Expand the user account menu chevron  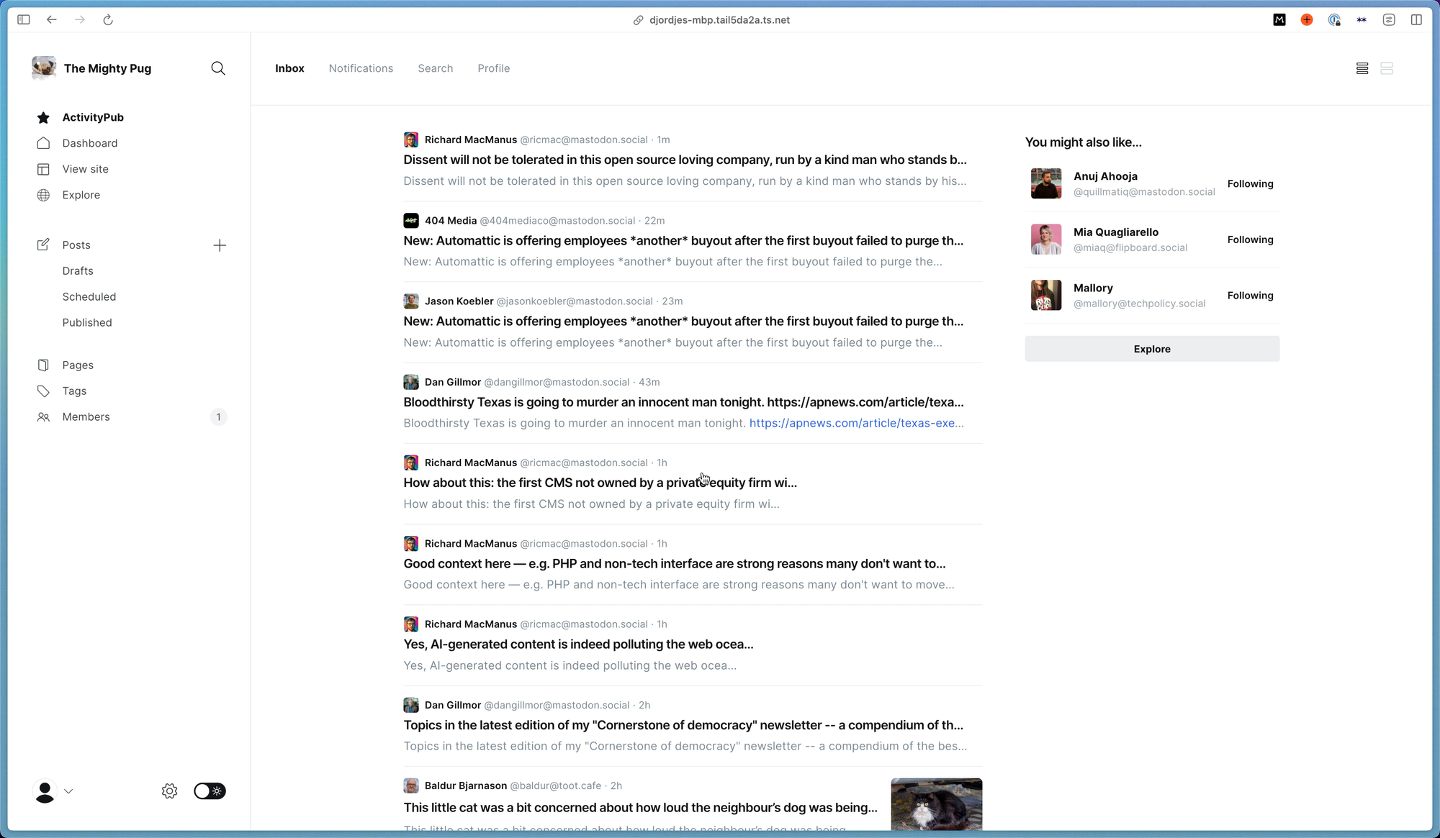click(68, 791)
